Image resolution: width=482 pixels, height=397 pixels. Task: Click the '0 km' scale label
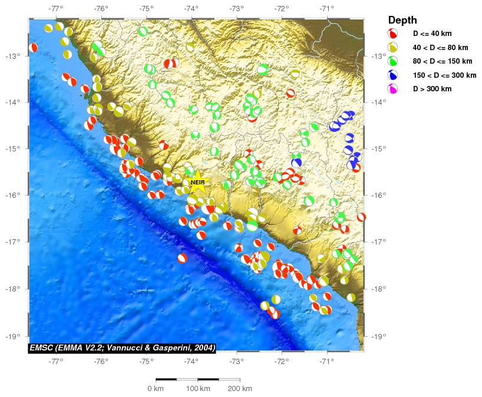coord(156,389)
